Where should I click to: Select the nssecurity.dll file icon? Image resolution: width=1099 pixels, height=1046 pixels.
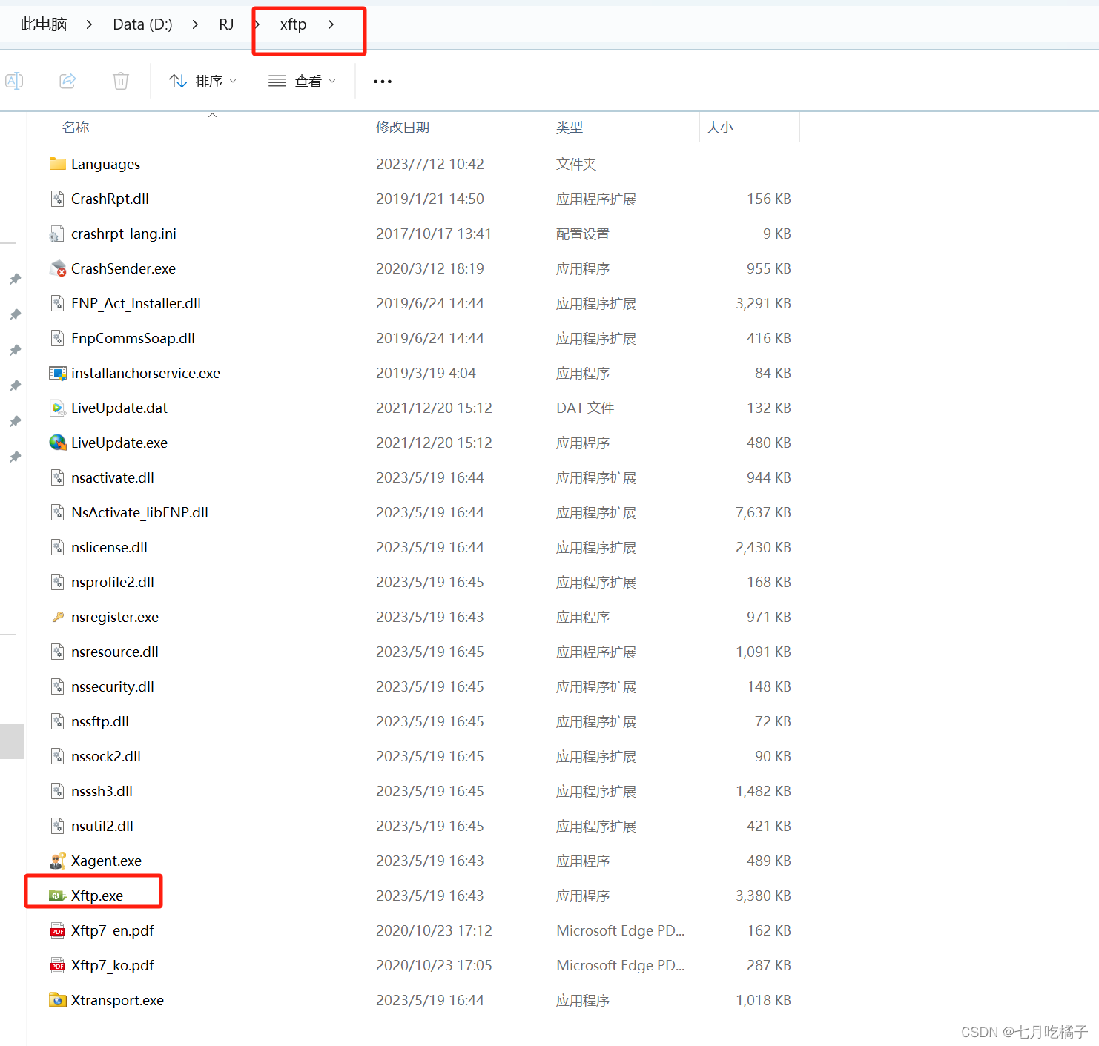[57, 686]
